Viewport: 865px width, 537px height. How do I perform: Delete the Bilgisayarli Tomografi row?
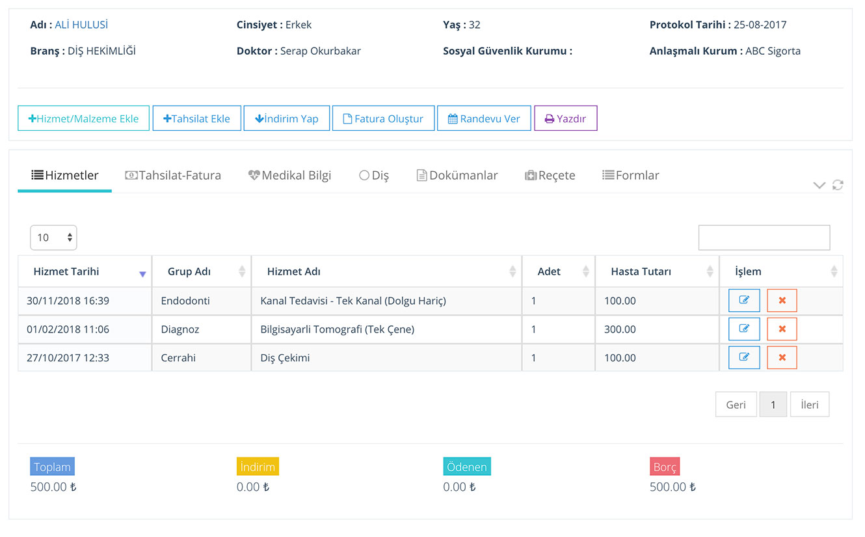782,329
